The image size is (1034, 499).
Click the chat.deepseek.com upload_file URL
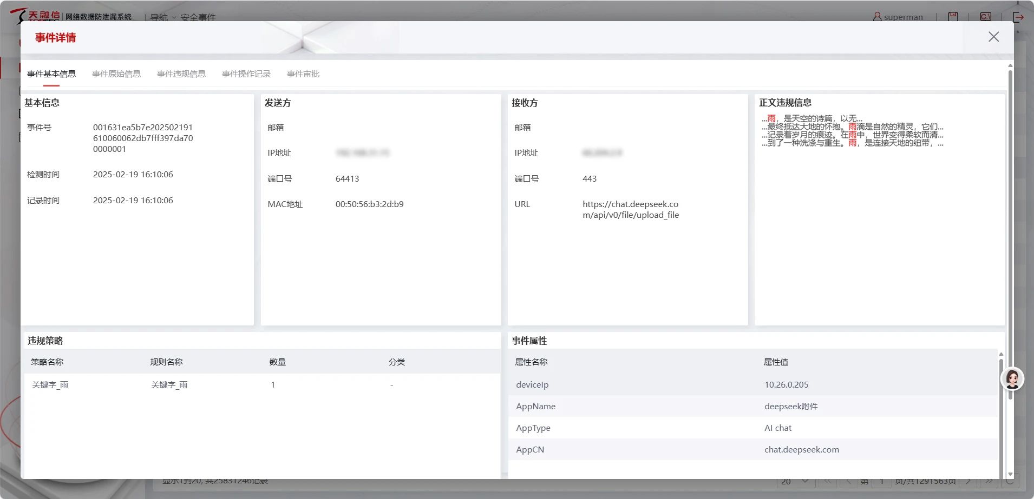630,210
